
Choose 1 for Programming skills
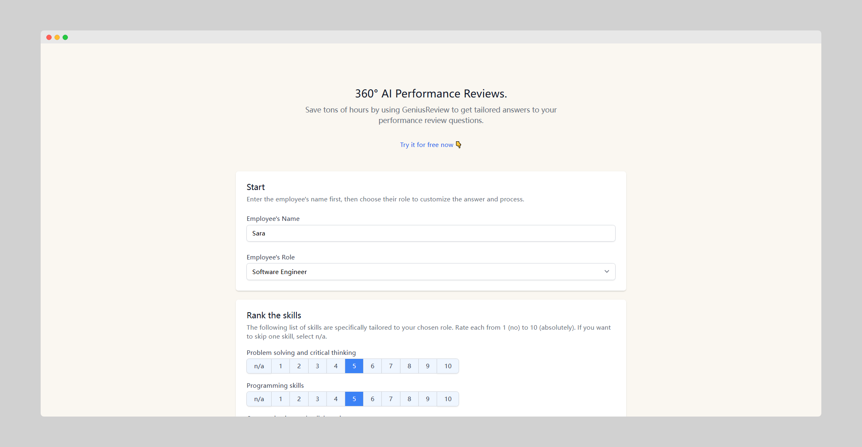(280, 399)
